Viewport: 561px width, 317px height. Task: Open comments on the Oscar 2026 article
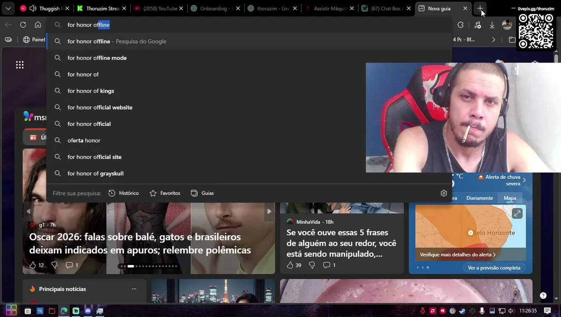(x=72, y=265)
